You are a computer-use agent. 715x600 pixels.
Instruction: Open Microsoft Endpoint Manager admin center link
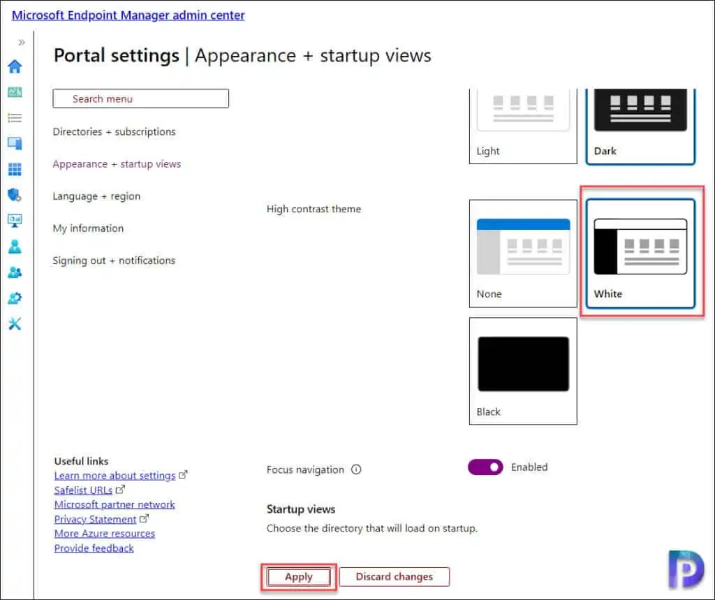pyautogui.click(x=128, y=15)
